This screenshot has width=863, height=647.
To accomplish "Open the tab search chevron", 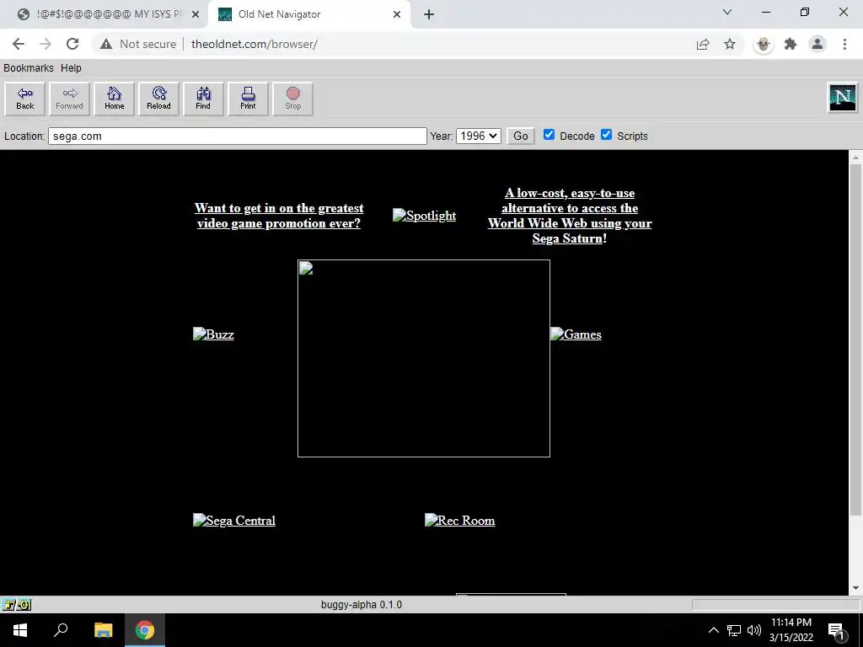I will (727, 12).
